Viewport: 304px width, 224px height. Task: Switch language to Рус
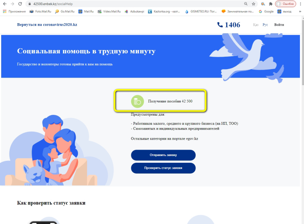pyautogui.click(x=265, y=25)
